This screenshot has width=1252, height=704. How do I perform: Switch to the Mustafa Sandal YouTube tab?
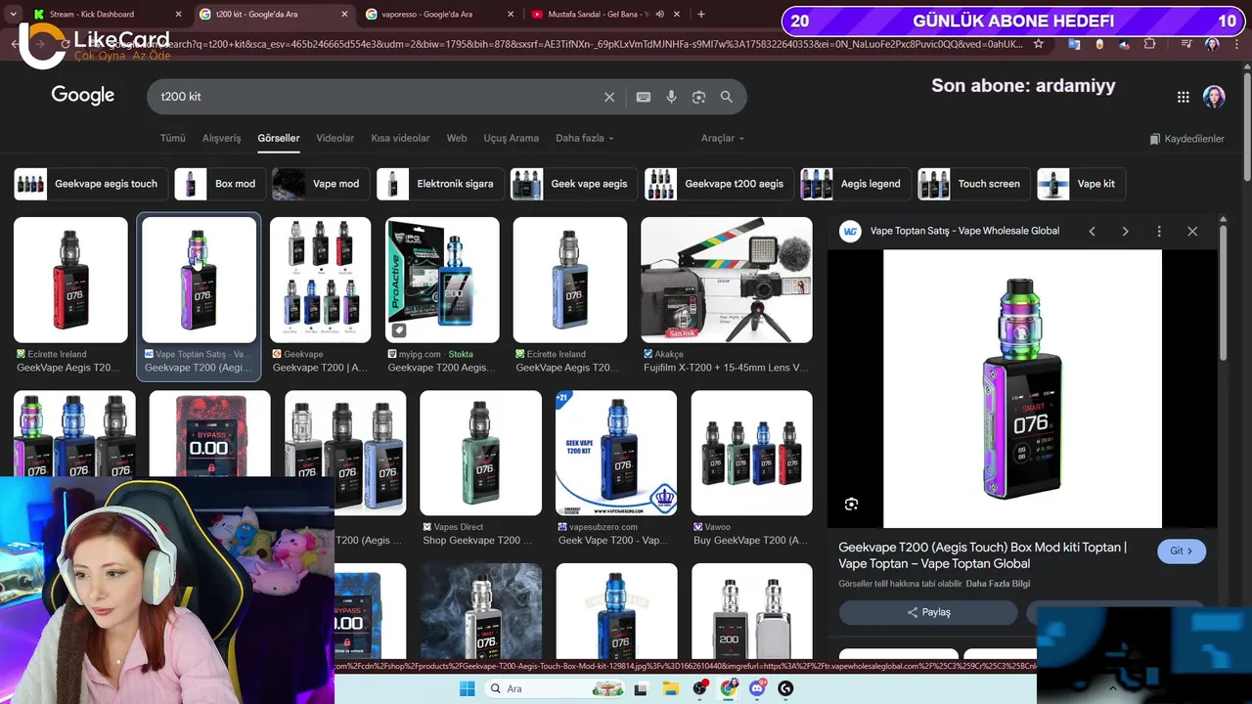(604, 14)
